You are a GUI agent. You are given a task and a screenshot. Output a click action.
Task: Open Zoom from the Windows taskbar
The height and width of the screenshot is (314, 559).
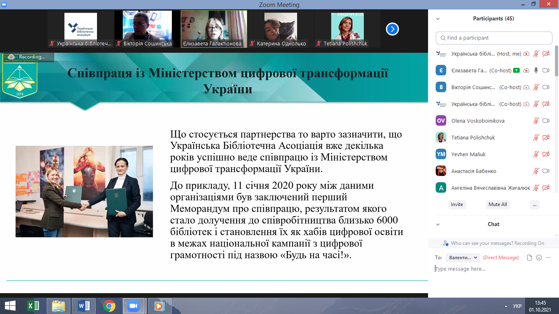133,306
